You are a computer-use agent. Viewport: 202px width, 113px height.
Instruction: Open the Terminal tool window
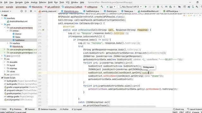coord(30,109)
